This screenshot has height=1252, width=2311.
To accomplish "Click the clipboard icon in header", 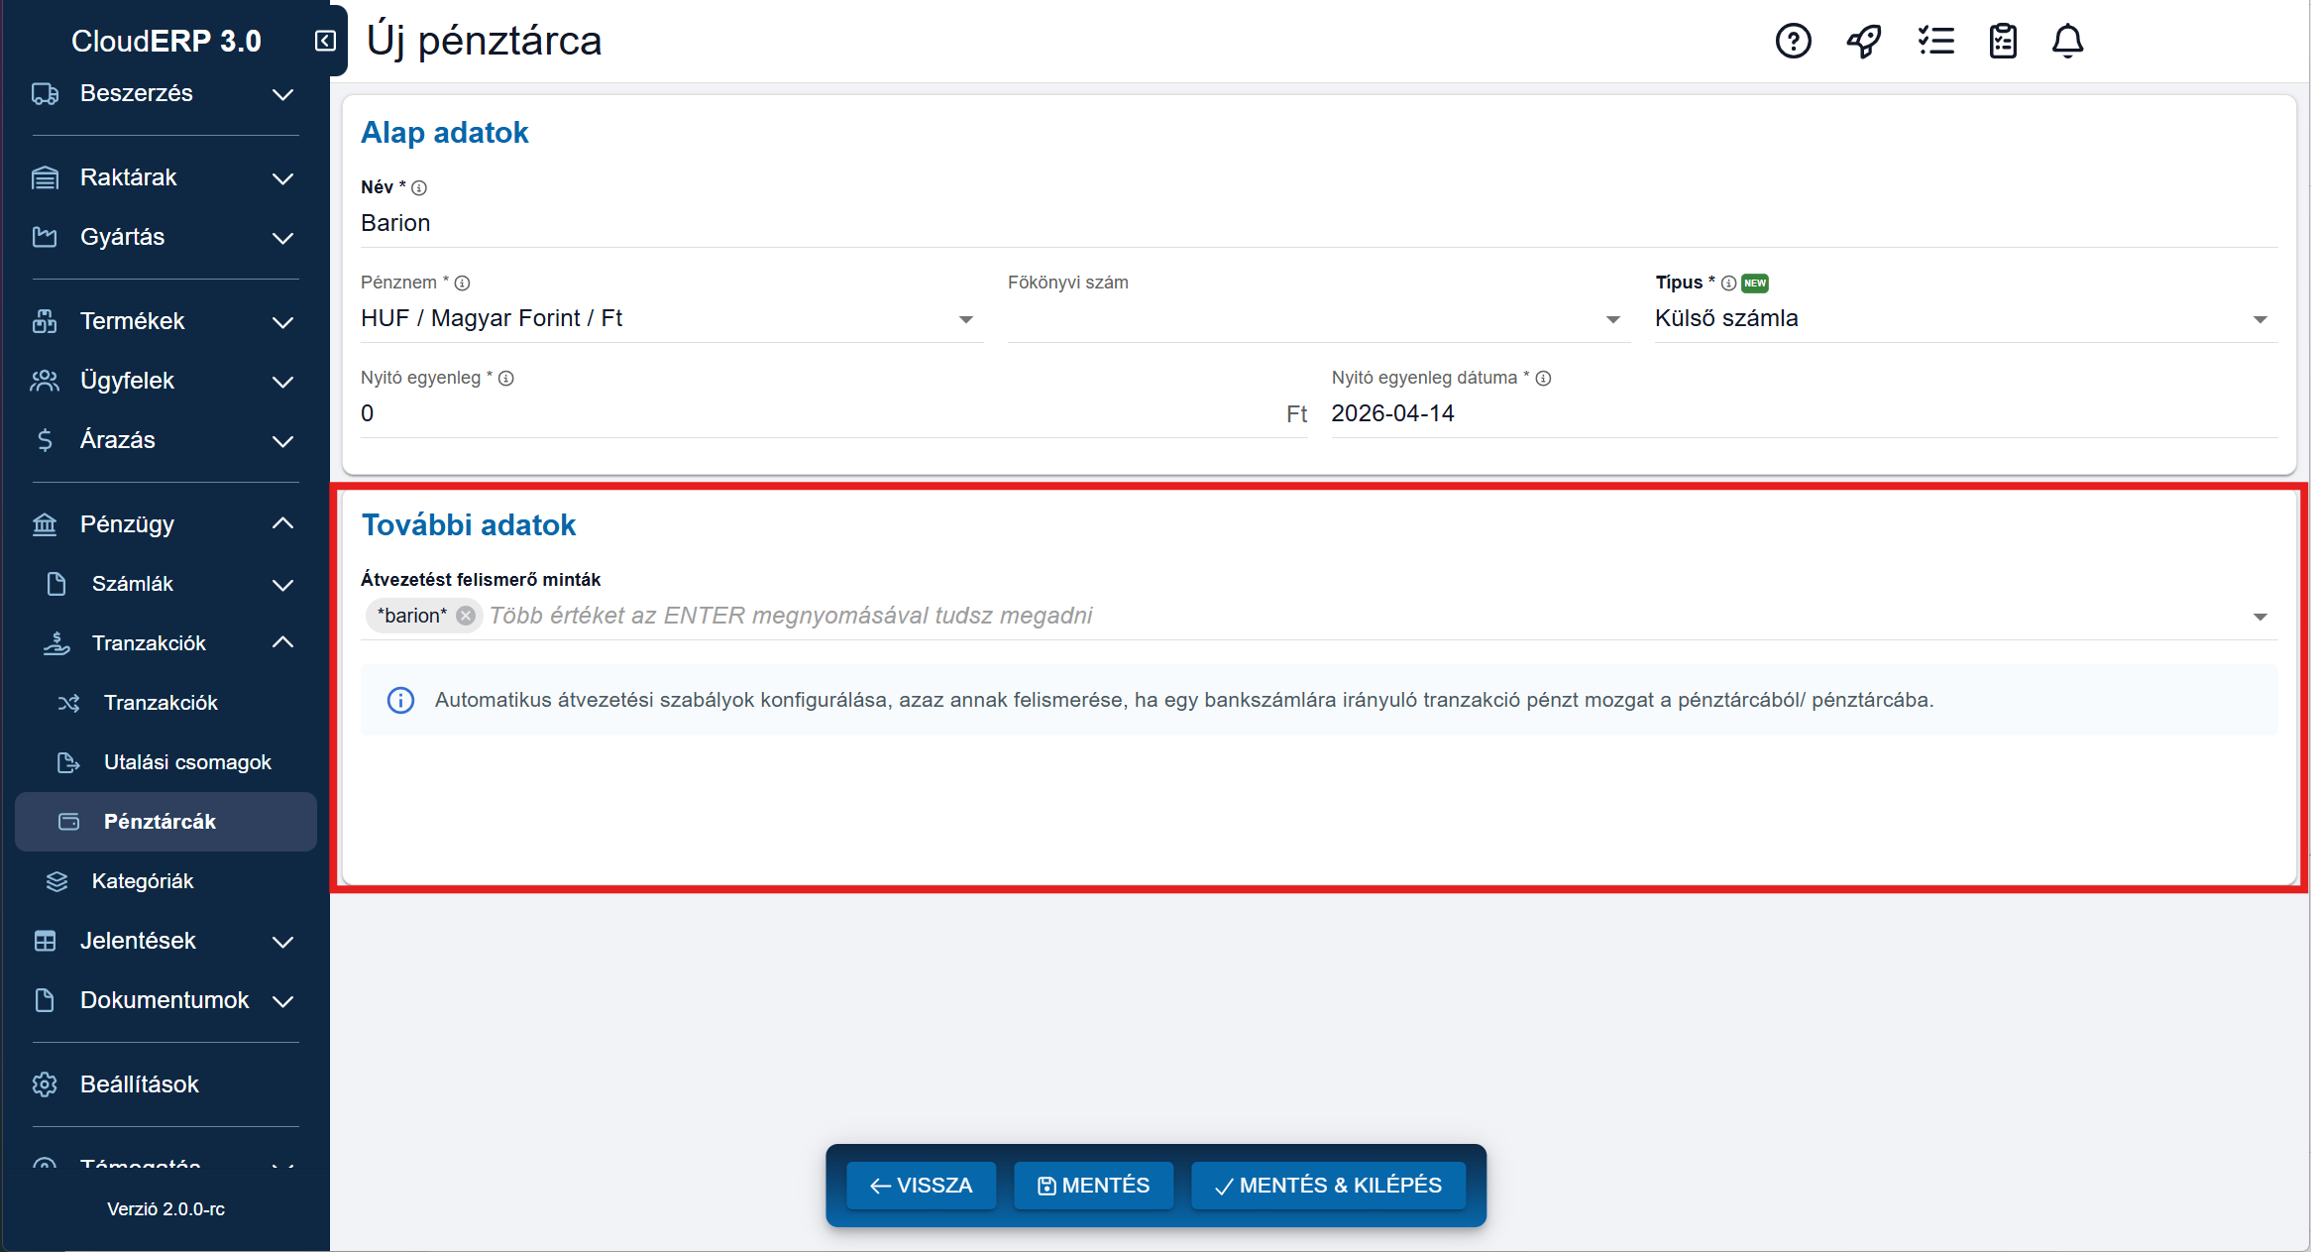I will [x=2003, y=42].
